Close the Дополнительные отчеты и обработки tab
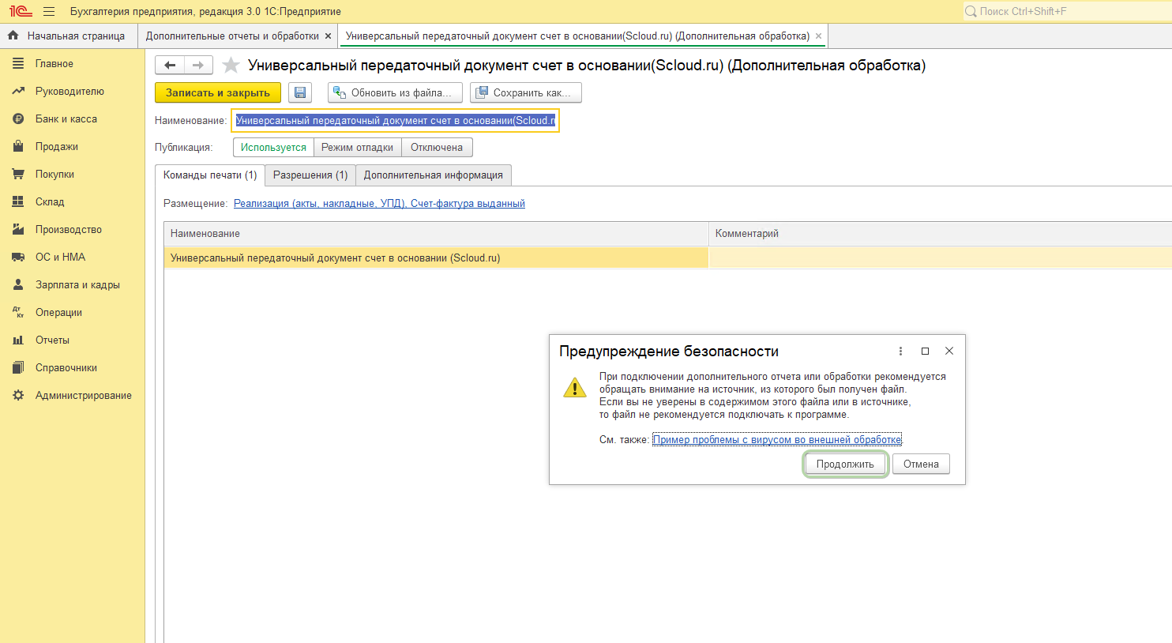The width and height of the screenshot is (1172, 643). (329, 36)
